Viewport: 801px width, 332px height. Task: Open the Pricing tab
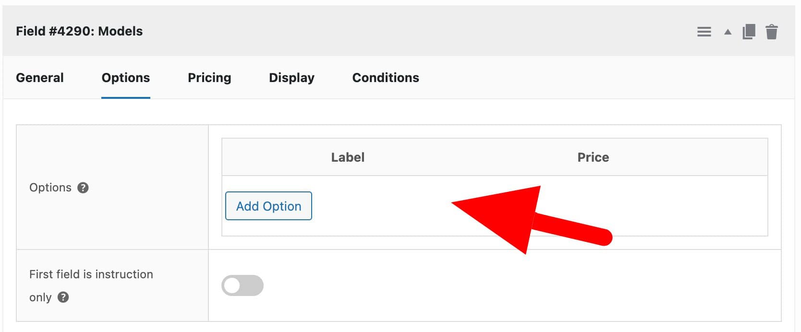(209, 78)
